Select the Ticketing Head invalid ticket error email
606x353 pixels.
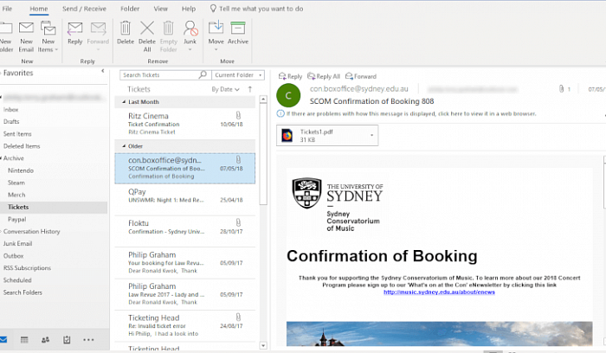point(184,325)
